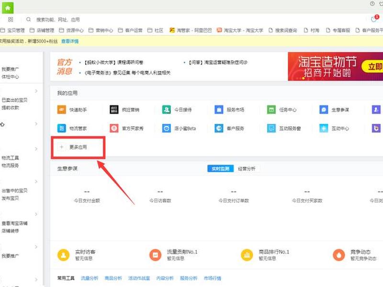Open the grid layout icon beside search

(x=11, y=19)
